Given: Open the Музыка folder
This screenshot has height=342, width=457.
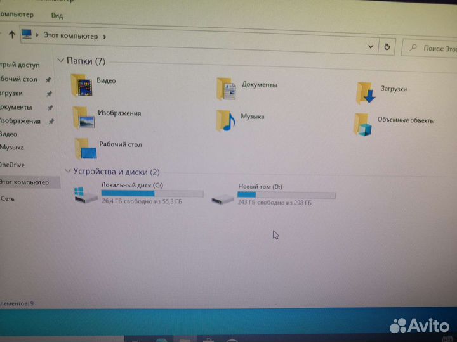Looking at the screenshot, I should pyautogui.click(x=225, y=120).
